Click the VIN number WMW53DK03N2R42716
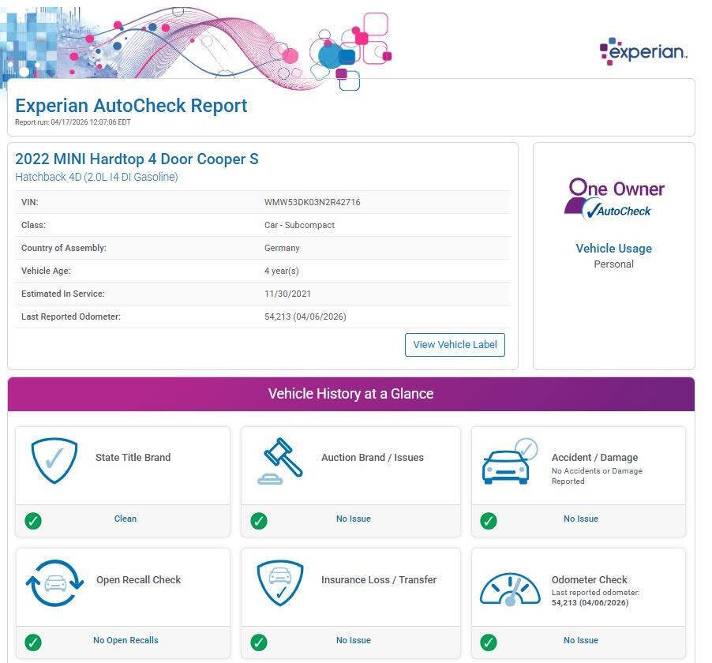Viewport: 712px width, 663px height. click(x=313, y=202)
